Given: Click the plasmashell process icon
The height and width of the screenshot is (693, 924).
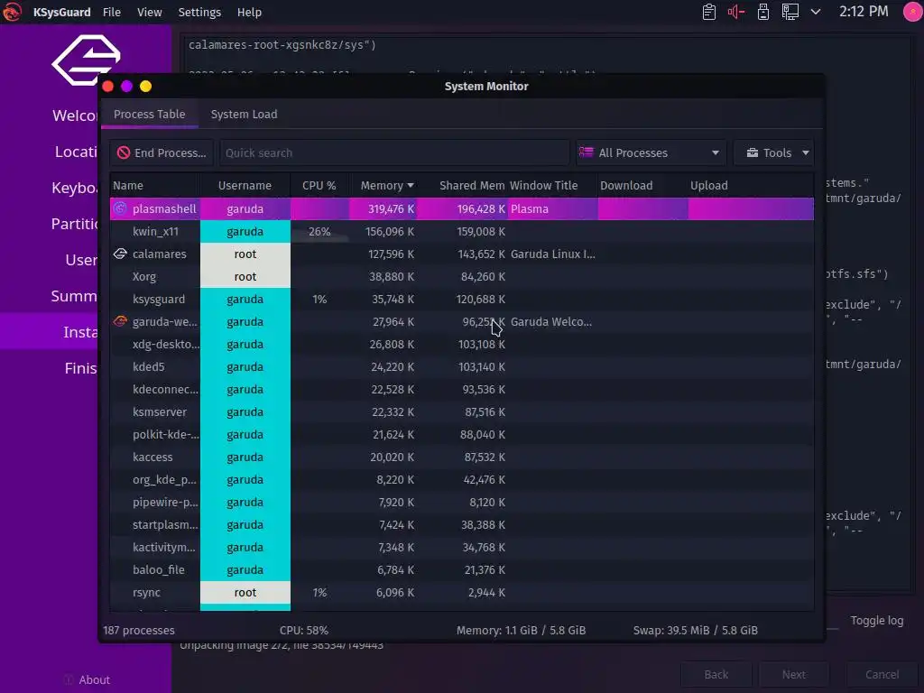Looking at the screenshot, I should click(120, 208).
